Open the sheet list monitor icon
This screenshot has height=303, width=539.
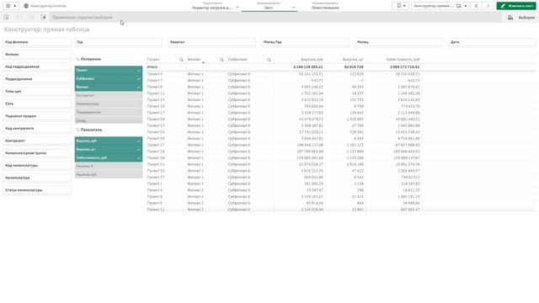[458, 6]
